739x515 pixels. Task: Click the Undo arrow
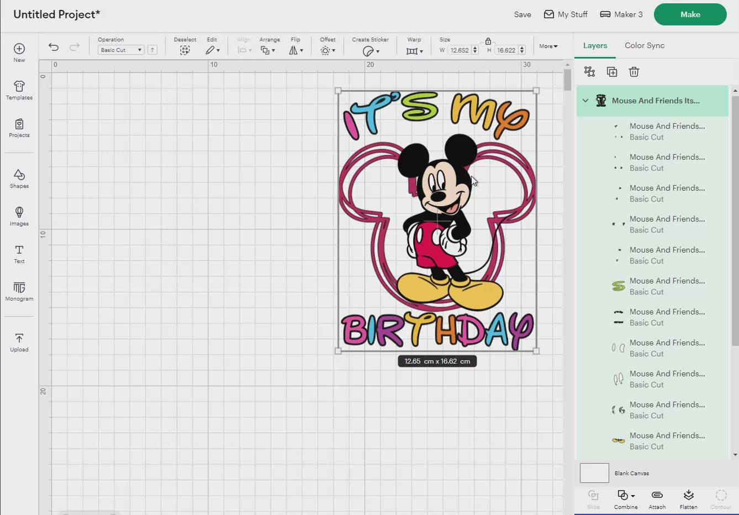click(54, 47)
